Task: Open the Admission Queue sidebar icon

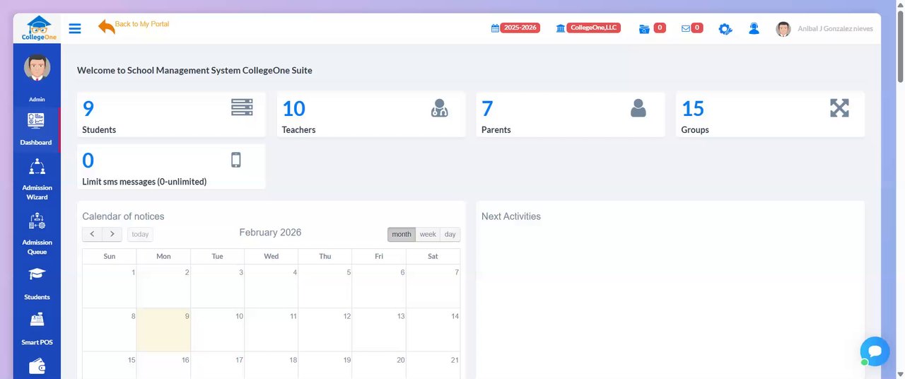Action: click(x=37, y=221)
